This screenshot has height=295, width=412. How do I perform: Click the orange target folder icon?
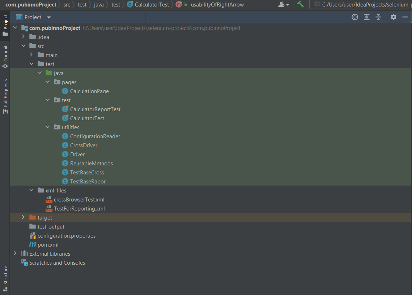tap(33, 217)
